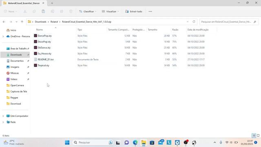Image resolution: width=261 pixels, height=147 pixels.
Task: Select the DiscoPop.sty file name
Action: click(x=44, y=42)
